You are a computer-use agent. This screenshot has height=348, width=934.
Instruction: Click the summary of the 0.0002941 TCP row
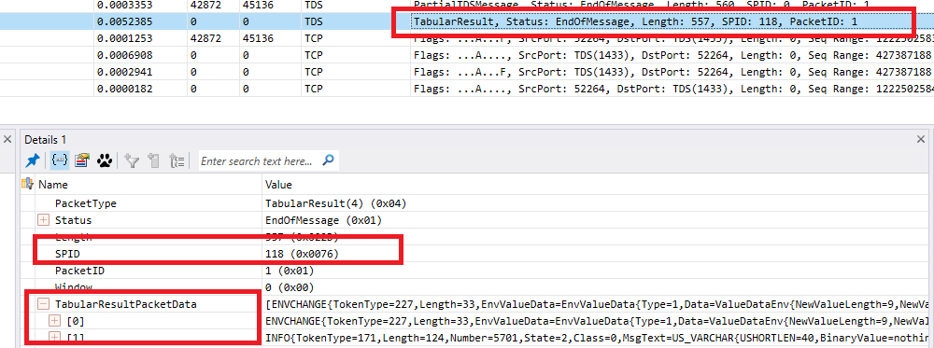coord(672,72)
